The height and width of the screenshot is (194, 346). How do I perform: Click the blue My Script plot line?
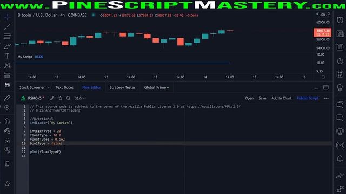(x=123, y=63)
